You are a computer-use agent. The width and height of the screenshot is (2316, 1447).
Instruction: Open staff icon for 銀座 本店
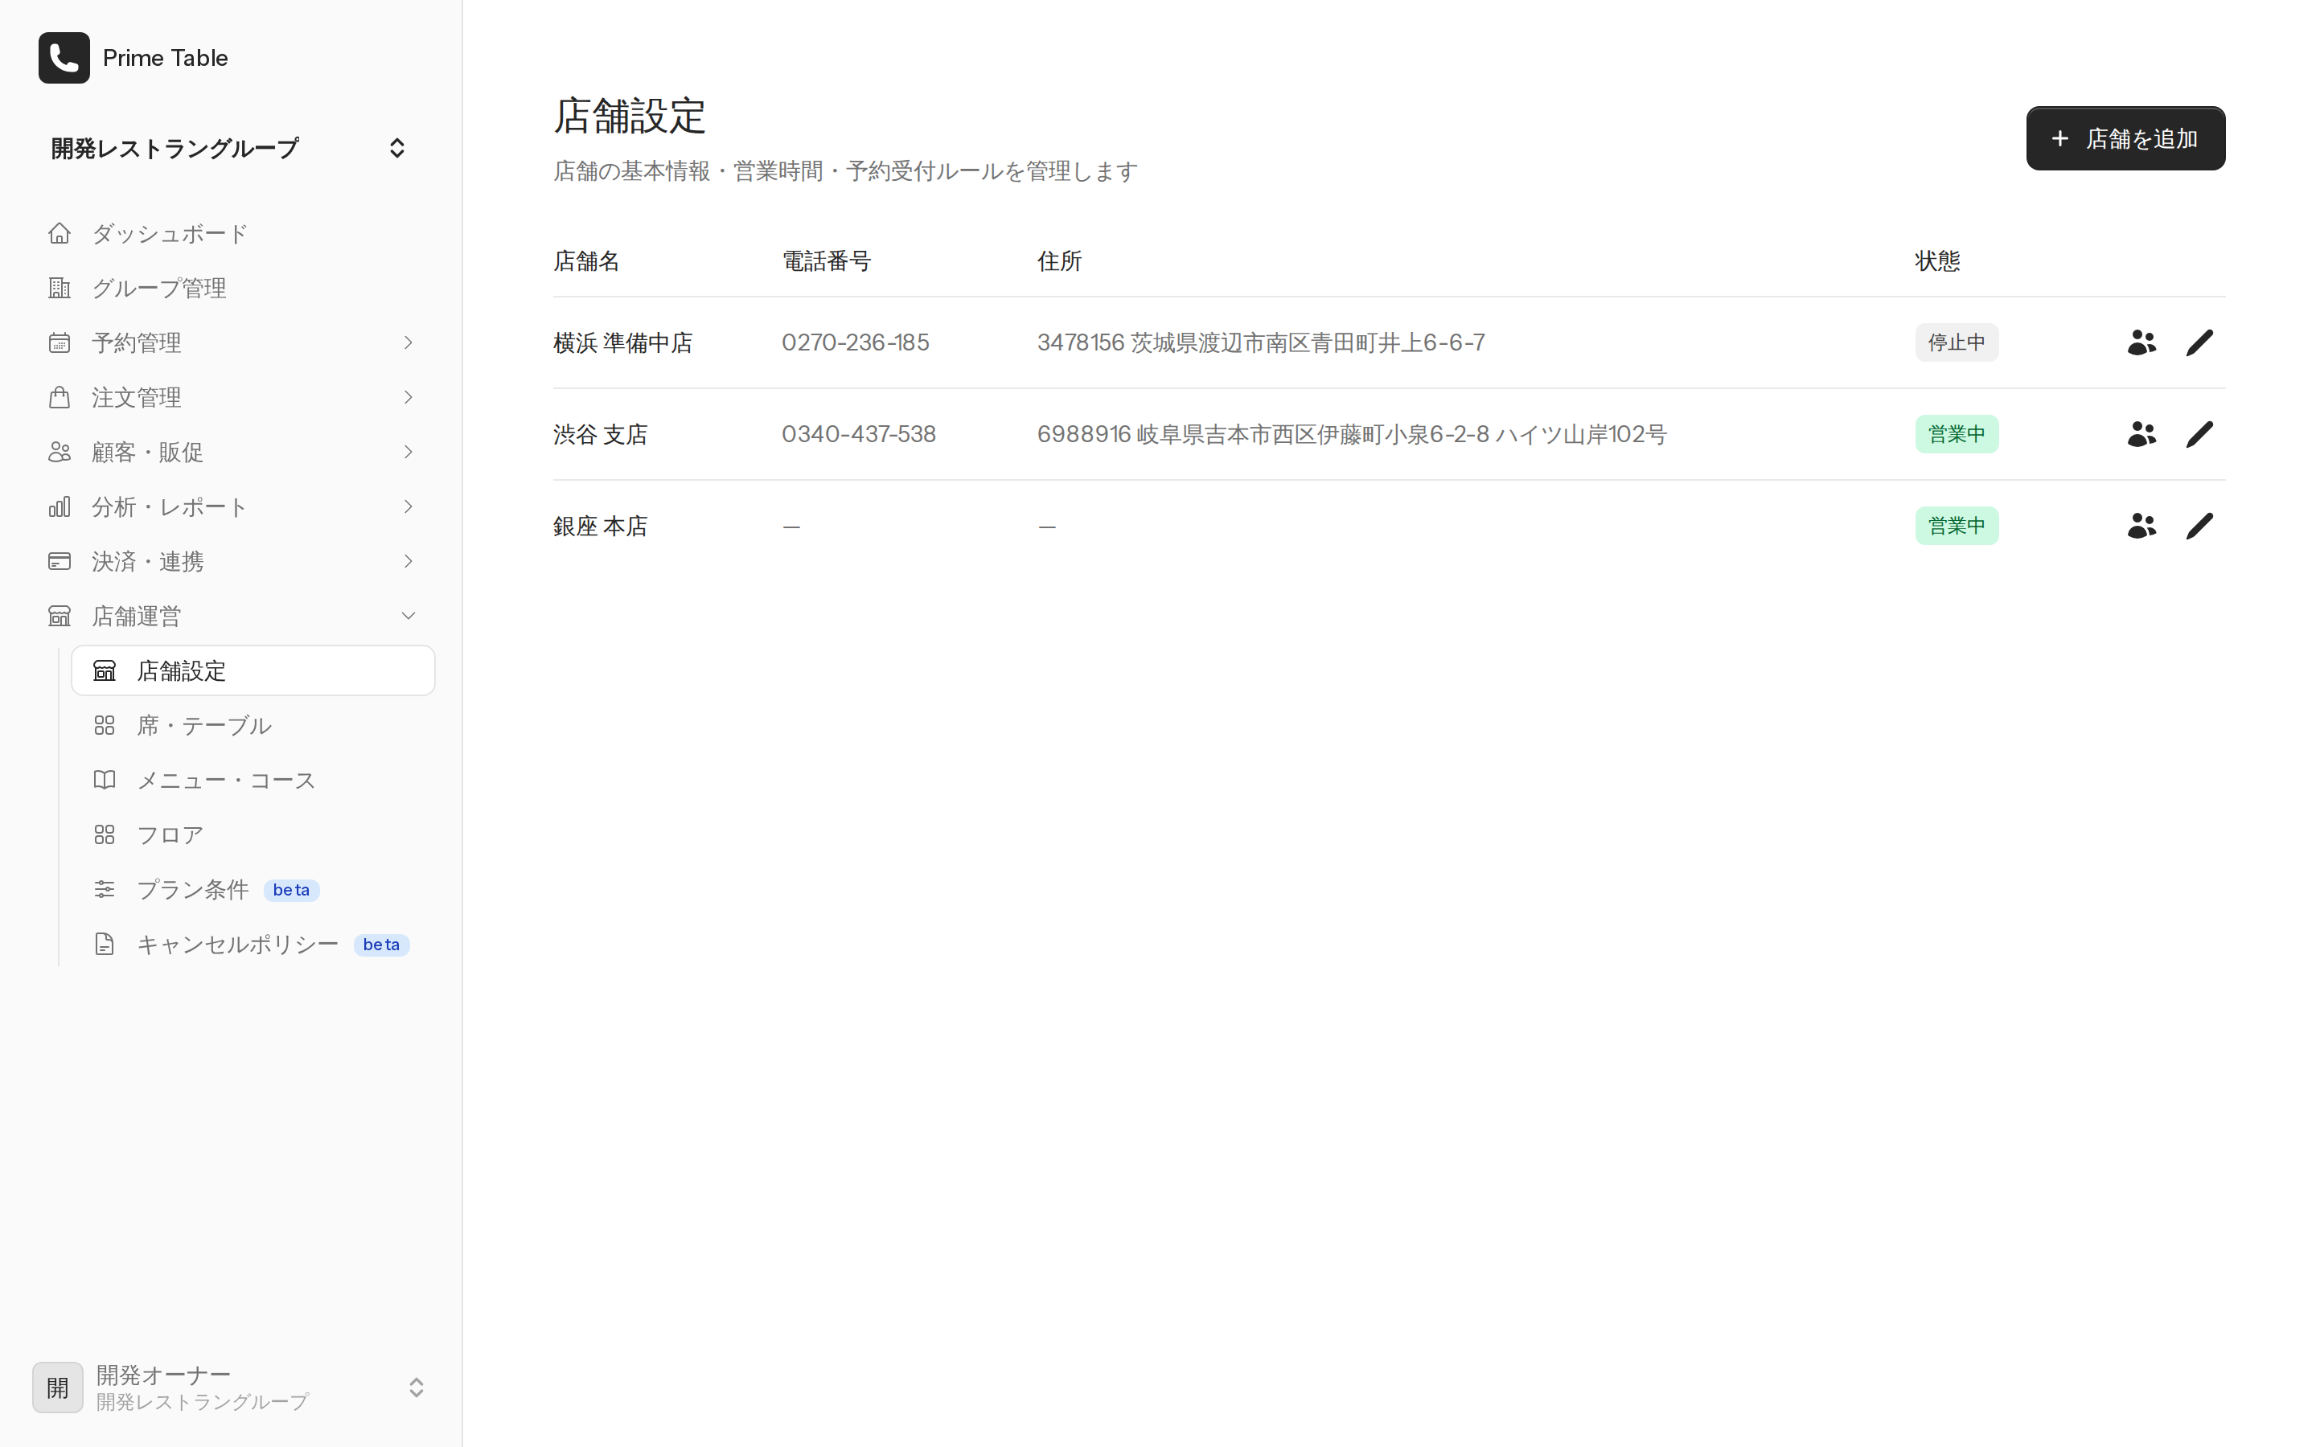(x=2141, y=527)
